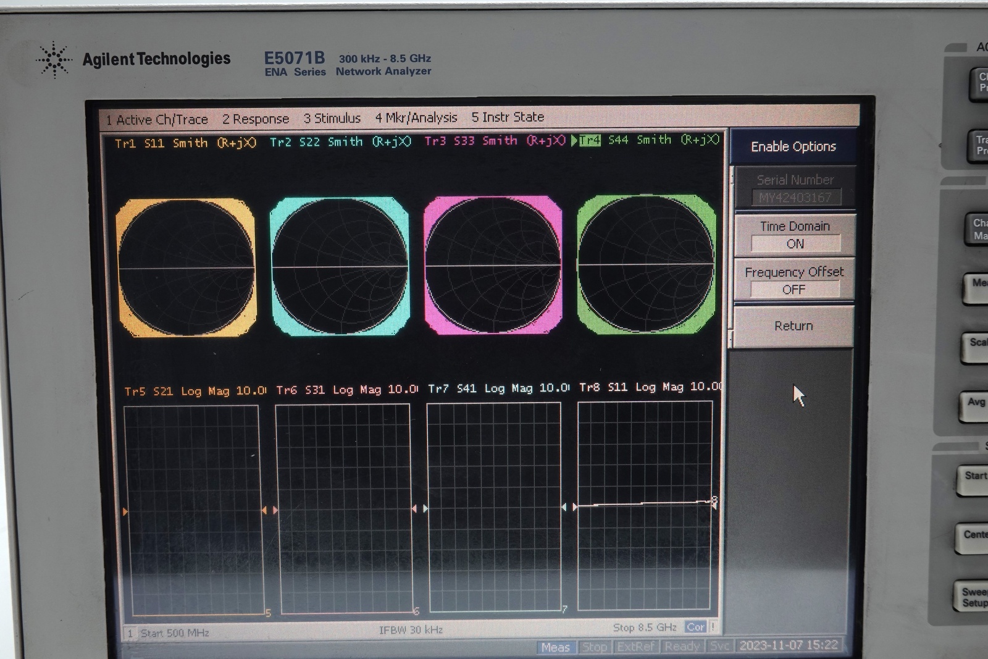Click the grayed Serial Number softkey

[x=795, y=188]
